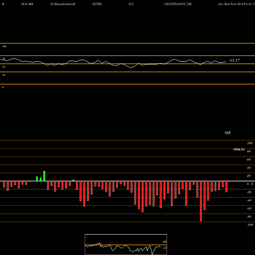Click the RSI current value 55.17
The height and width of the screenshot is (255, 255).
[x=235, y=60]
